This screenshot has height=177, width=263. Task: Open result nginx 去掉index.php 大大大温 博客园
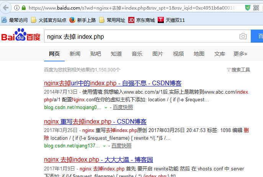point(98,160)
